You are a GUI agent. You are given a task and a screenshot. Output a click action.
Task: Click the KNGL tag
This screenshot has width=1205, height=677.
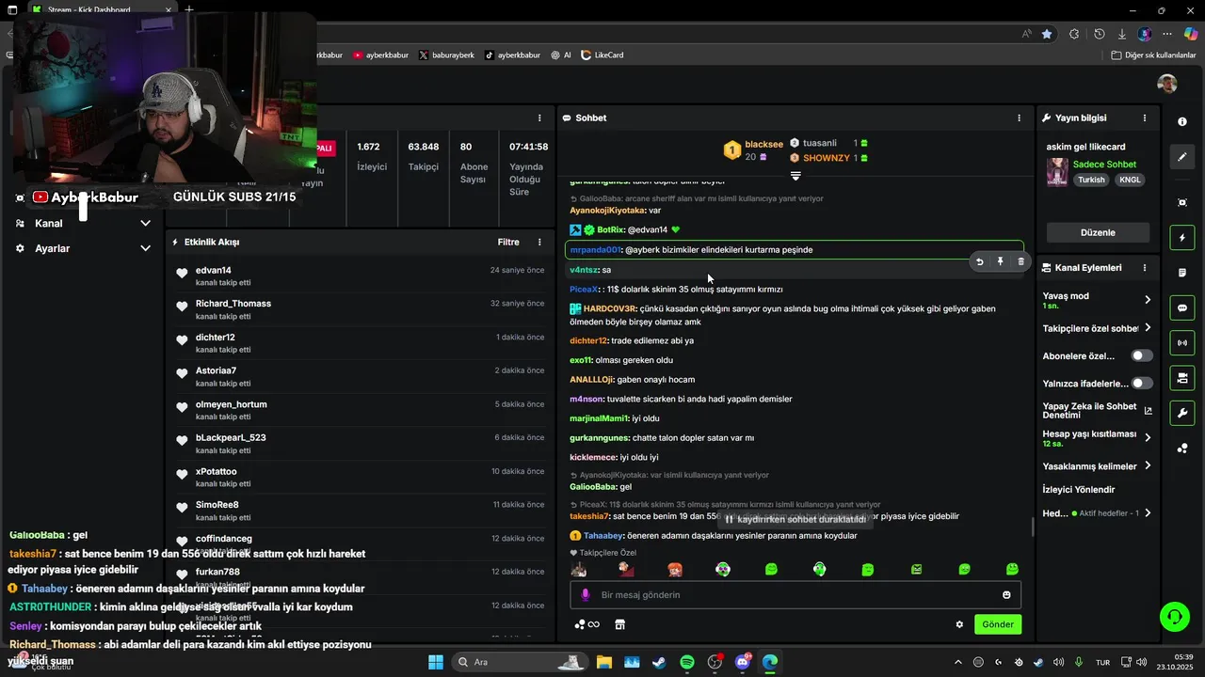pos(1130,180)
